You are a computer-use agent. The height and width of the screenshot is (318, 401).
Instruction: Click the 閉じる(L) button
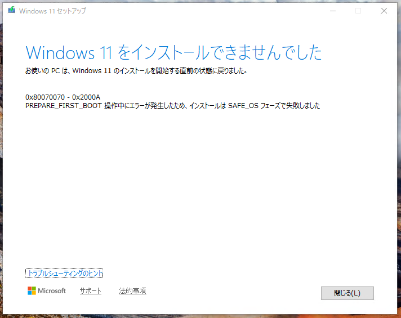coord(347,293)
